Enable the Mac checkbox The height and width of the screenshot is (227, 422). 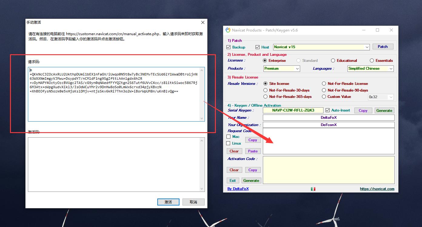[229, 137]
